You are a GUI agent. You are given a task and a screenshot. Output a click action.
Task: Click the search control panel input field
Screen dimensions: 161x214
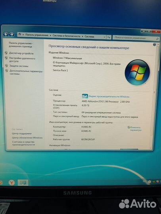coord(134,38)
